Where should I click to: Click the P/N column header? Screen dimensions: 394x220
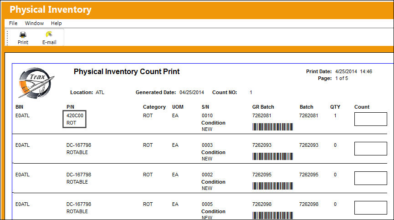[x=70, y=107]
